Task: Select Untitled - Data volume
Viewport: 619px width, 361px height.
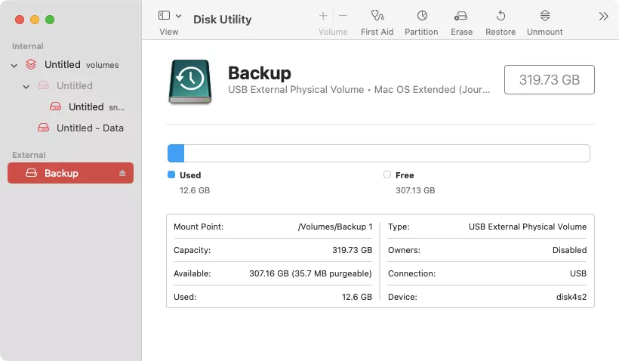Action: (89, 128)
